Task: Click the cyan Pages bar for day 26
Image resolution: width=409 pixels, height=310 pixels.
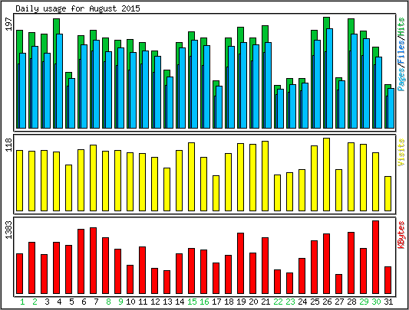Action: (329, 78)
